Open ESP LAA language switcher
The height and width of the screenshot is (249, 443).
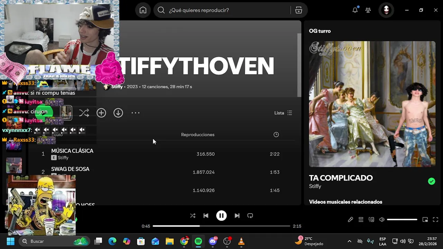click(x=382, y=241)
